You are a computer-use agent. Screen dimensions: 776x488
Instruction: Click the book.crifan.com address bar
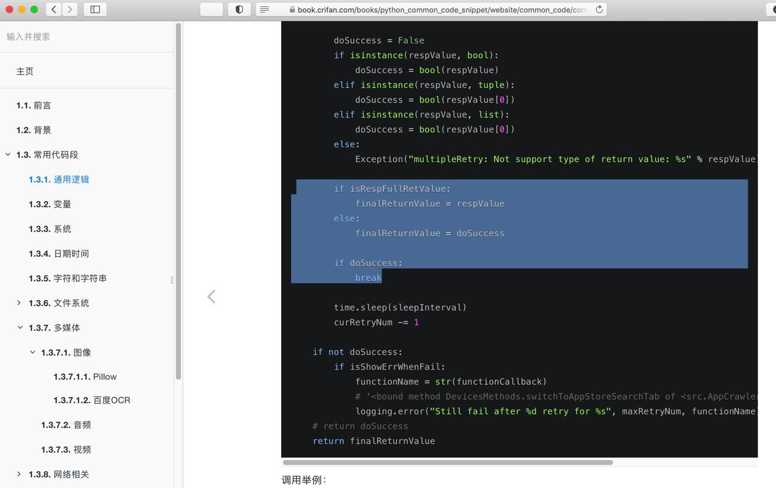click(431, 9)
